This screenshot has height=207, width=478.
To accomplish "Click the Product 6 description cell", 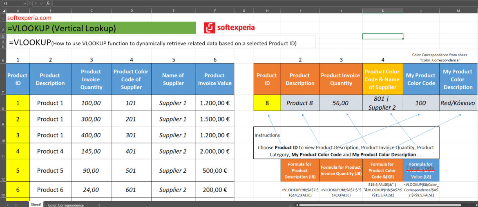I will (x=51, y=189).
